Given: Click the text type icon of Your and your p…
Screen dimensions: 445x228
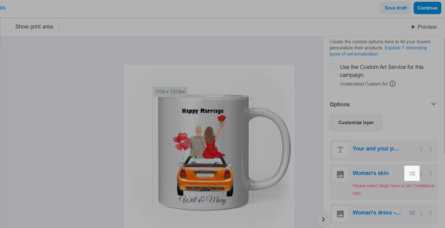Looking at the screenshot, I should coord(340,150).
